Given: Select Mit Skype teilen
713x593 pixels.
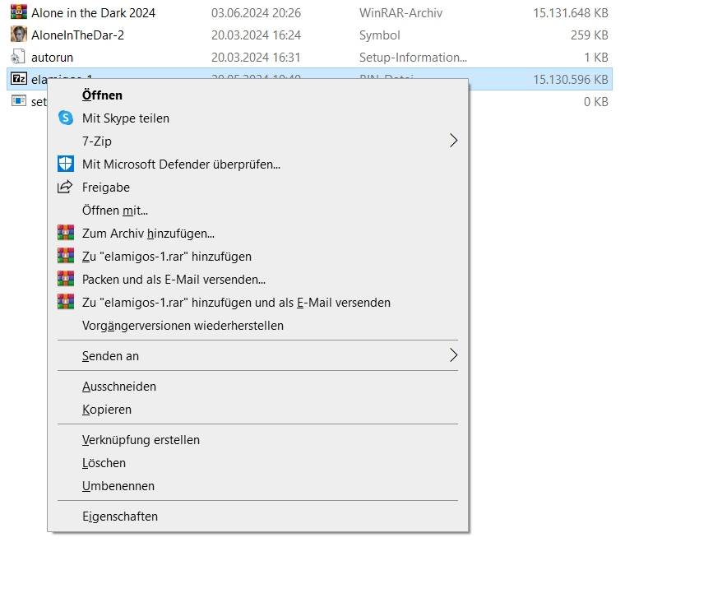Looking at the screenshot, I should point(258,118).
